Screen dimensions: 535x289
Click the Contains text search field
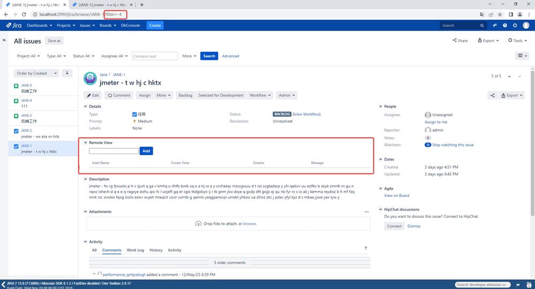155,56
